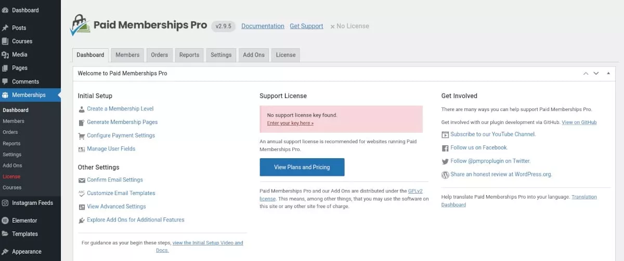Open the Orders tab
Screen dimensions: 624x261
click(x=160, y=55)
